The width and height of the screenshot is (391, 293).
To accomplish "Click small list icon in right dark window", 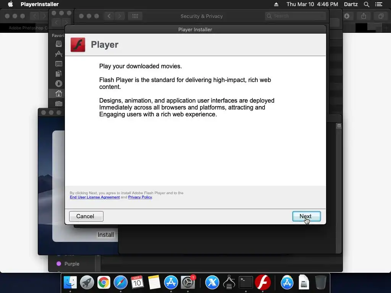I will pos(339,126).
